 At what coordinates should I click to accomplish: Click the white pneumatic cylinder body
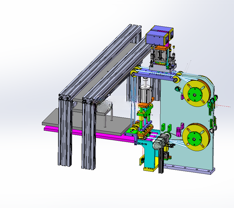145,93
